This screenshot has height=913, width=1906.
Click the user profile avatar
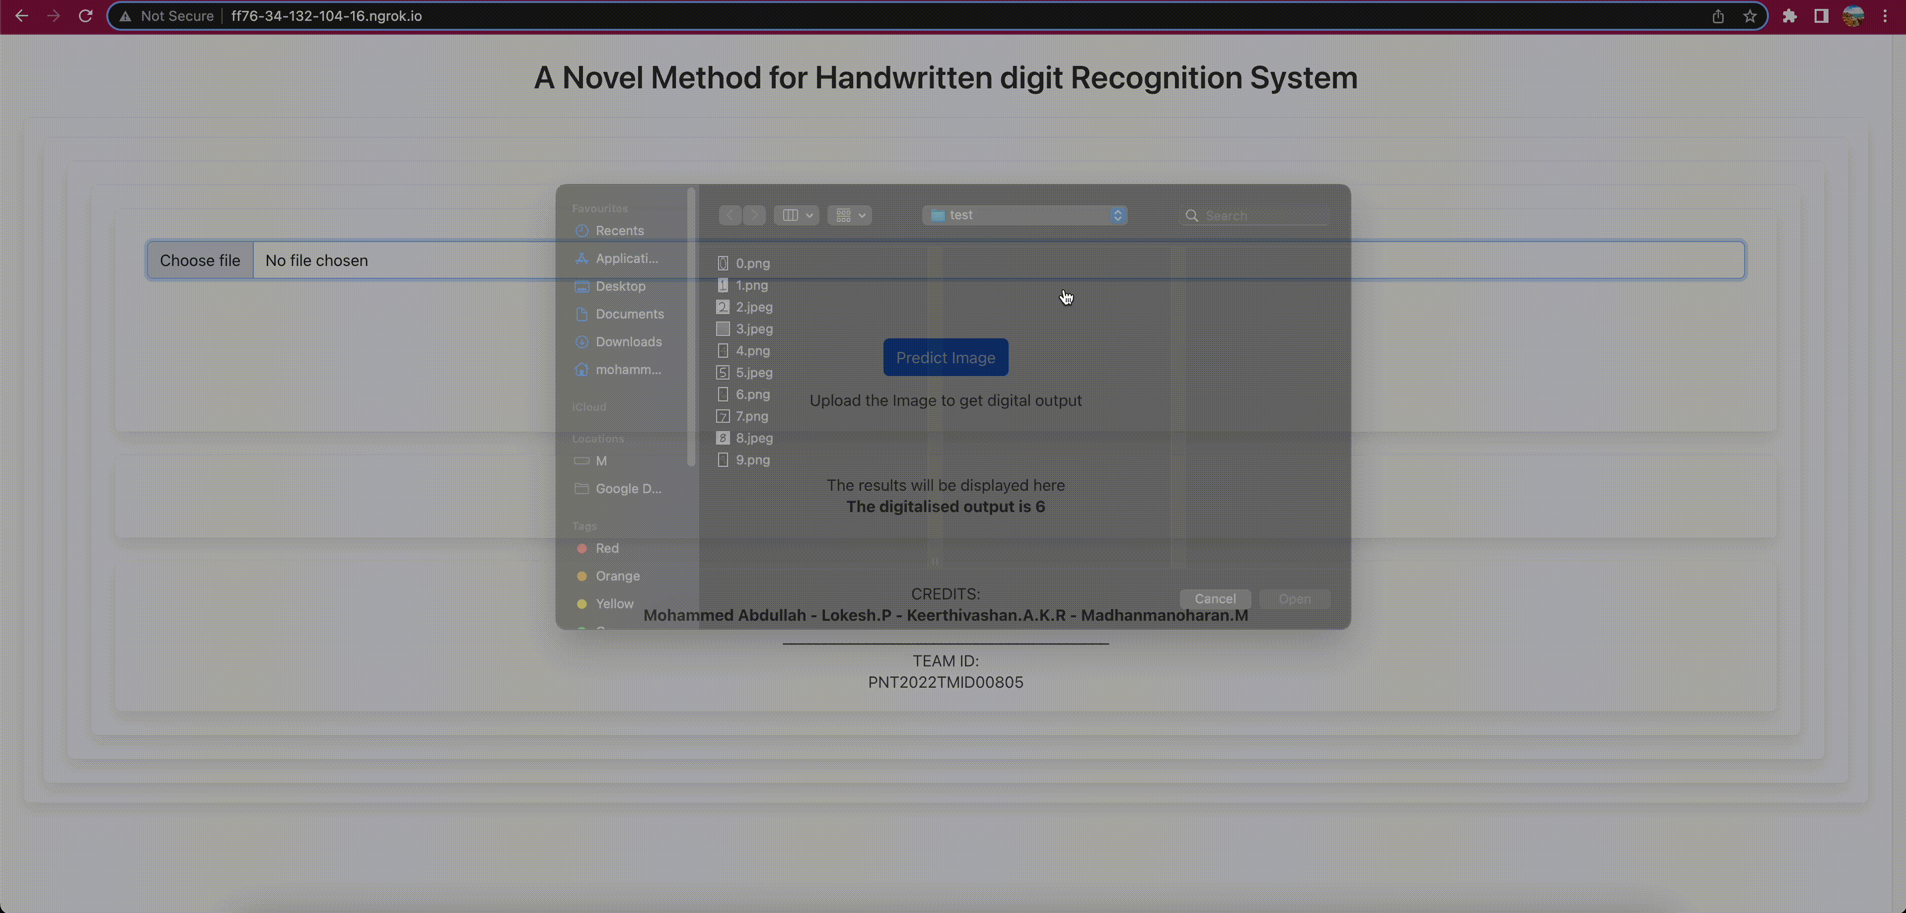click(x=1853, y=15)
